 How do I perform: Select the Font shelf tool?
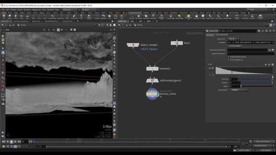[x=81, y=16]
